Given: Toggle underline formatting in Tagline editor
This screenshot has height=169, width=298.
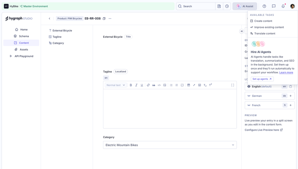Looking at the screenshot, I should (x=142, y=85).
